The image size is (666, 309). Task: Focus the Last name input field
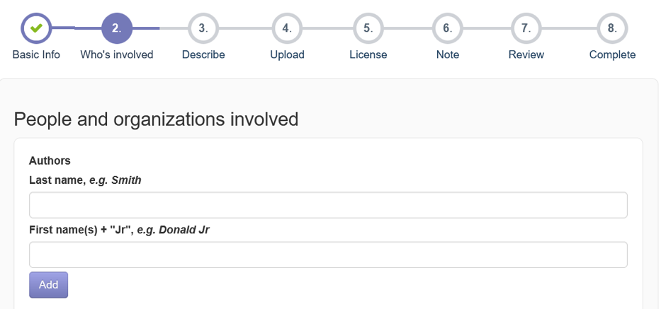click(328, 205)
